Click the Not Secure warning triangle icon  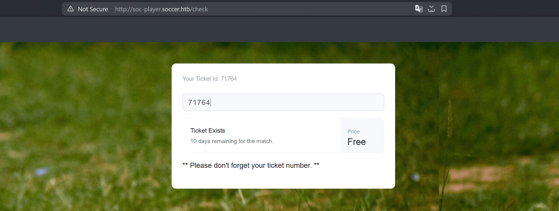(70, 9)
